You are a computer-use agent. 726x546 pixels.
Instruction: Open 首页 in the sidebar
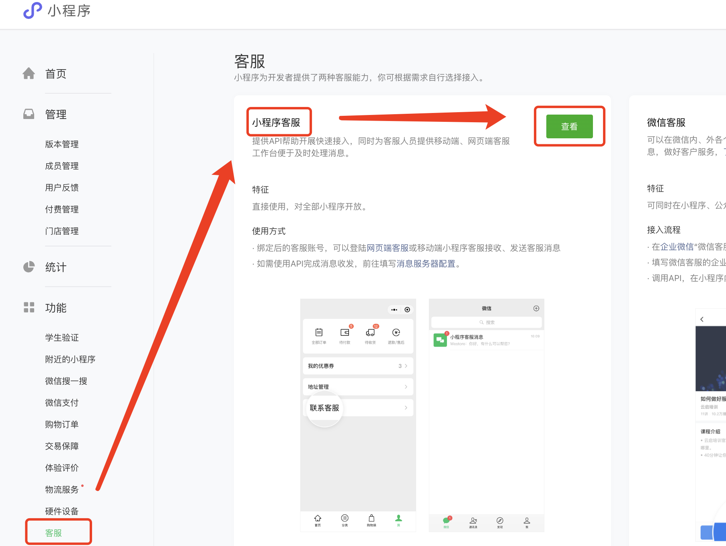click(x=56, y=74)
